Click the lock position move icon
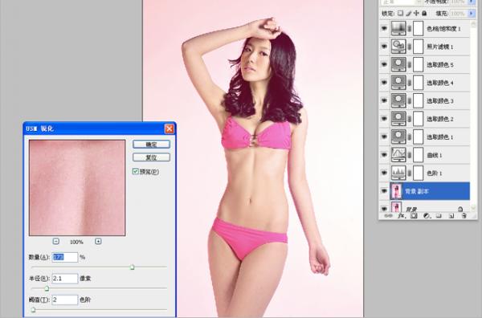Screen dimensions: 482x318 tap(416, 13)
